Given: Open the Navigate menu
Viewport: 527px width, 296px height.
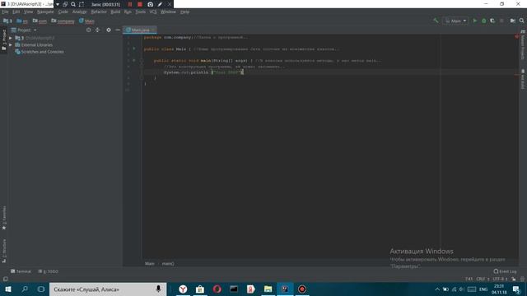Looking at the screenshot, I should (x=45, y=12).
